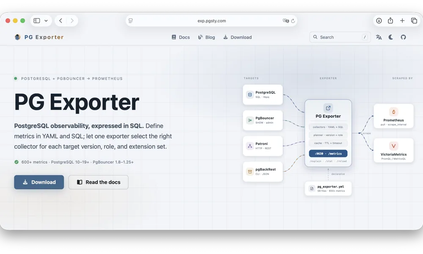This screenshot has height=254, width=423.
Task: Open a new tab with plus icon
Action: 402,20
